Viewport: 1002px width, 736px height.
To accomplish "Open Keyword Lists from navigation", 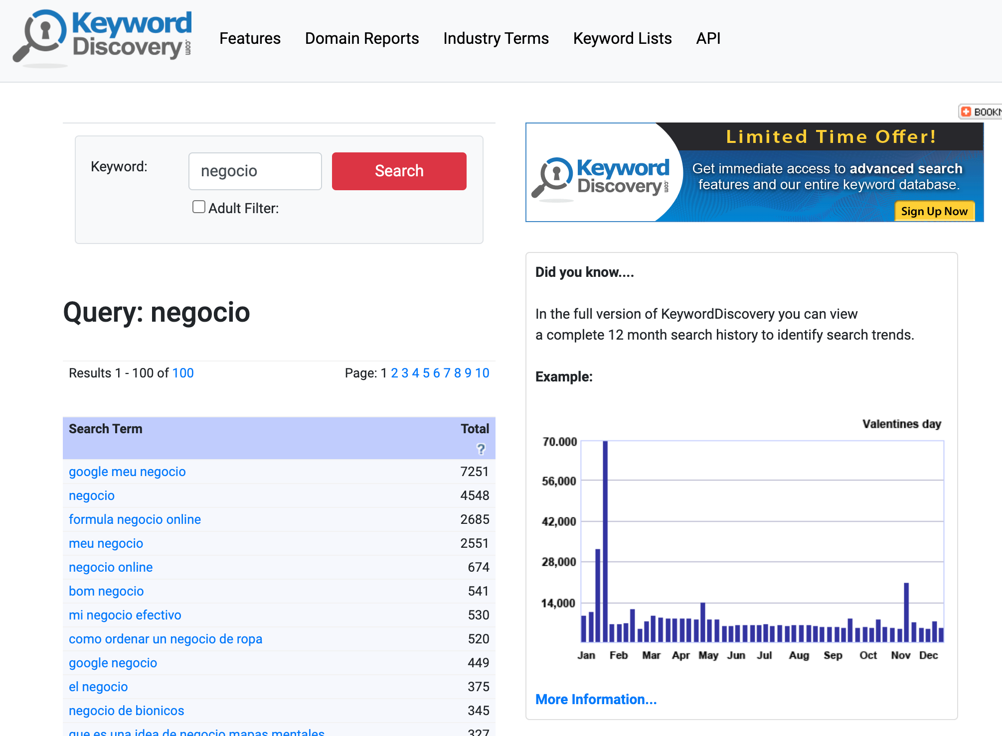I will [623, 38].
